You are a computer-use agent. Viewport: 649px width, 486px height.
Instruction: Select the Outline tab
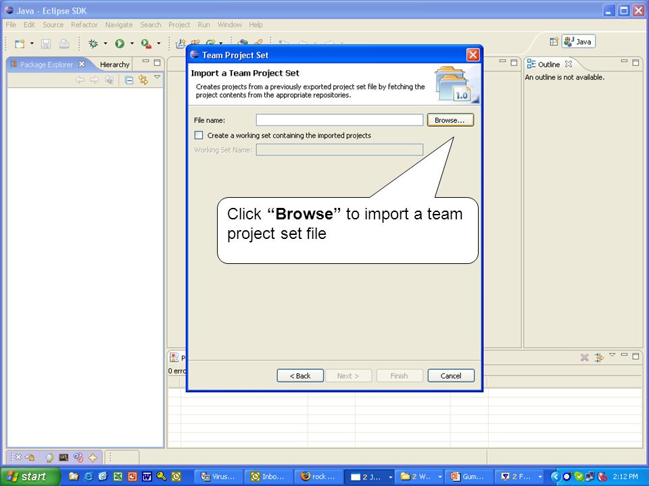click(x=549, y=65)
